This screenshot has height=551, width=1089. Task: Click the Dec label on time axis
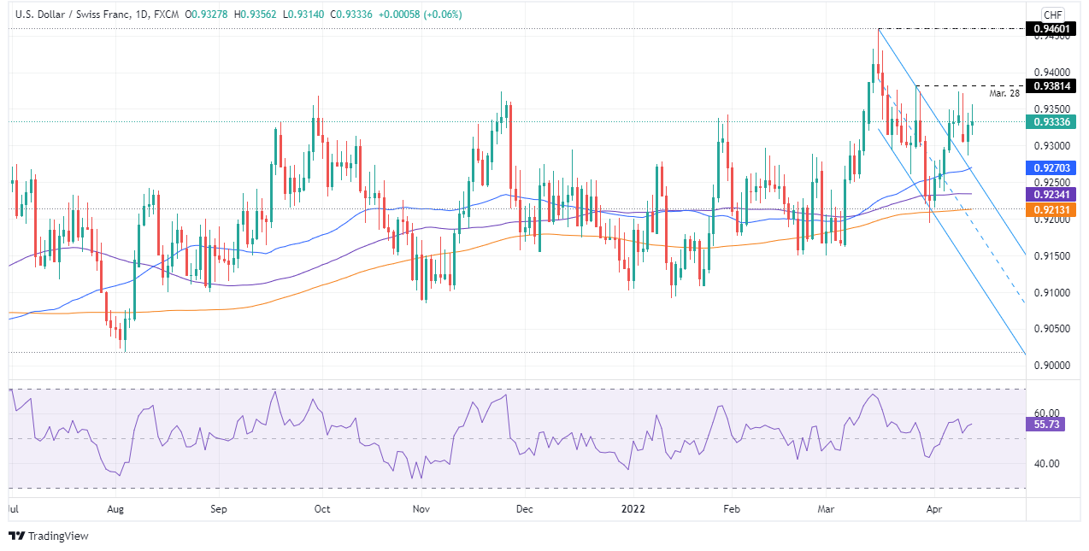524,507
